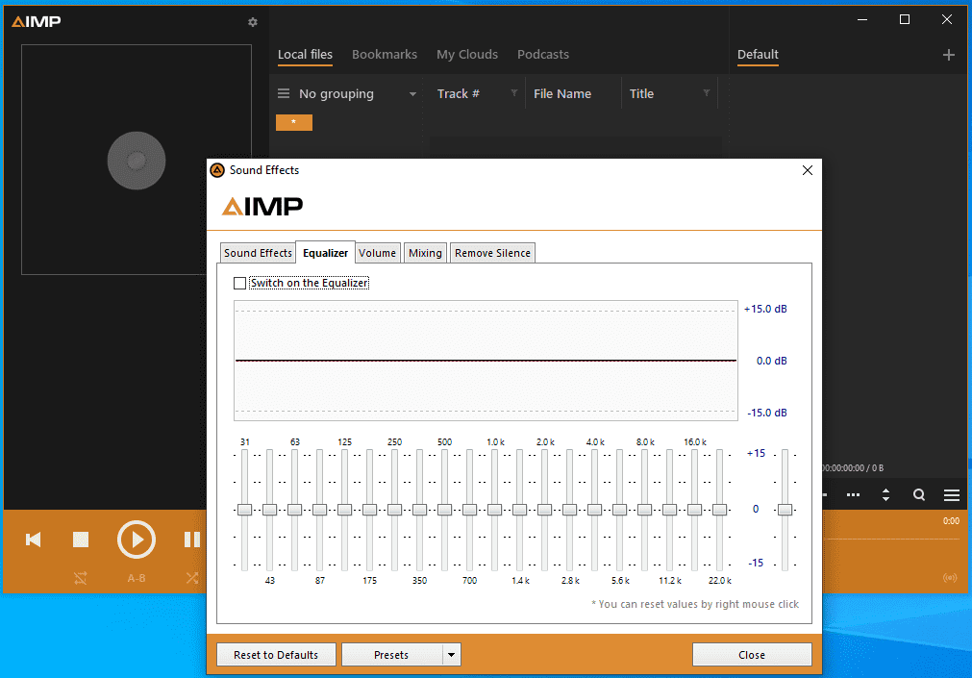Click the 22.0k equalizer slider handle

(x=719, y=510)
